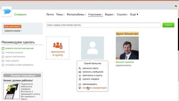The width and height of the screenshot is (179, 101).
Task: Click the Подключите мобильный эквайринг ad text
Action: pos(30,91)
